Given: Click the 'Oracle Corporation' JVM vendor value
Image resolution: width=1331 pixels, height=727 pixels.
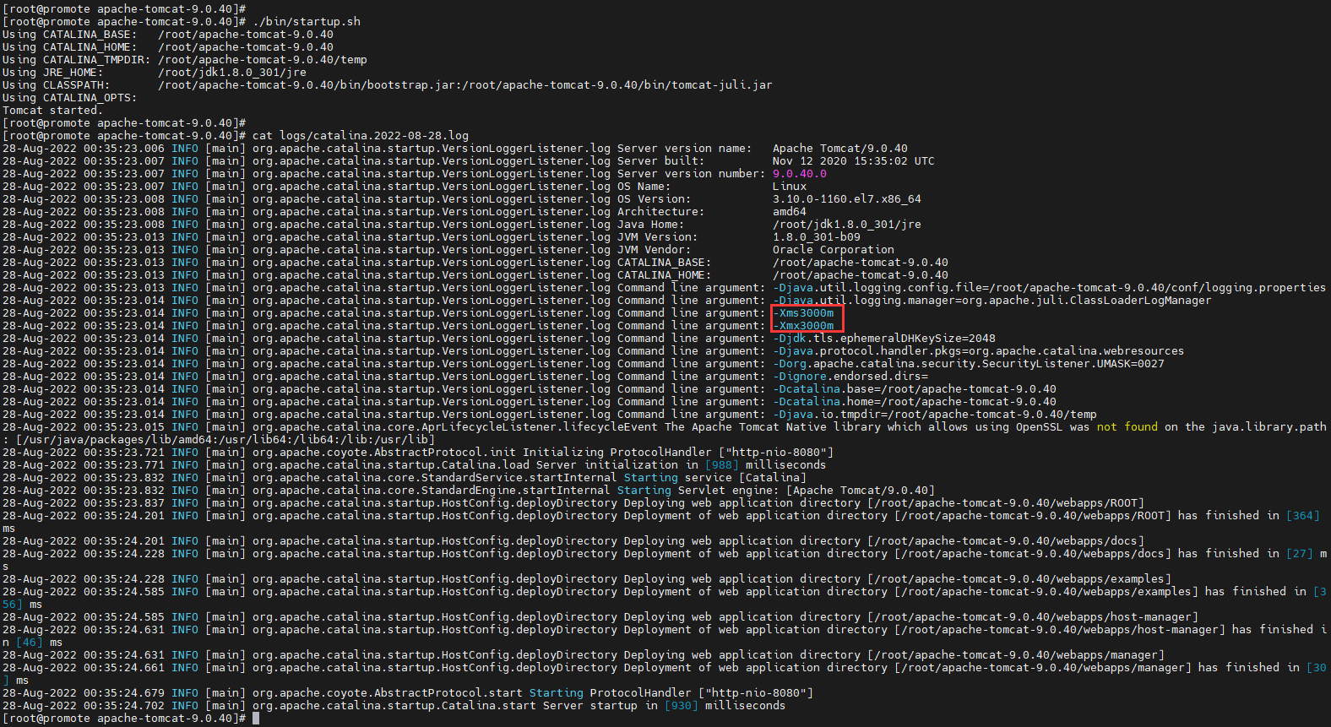Looking at the screenshot, I should [834, 249].
